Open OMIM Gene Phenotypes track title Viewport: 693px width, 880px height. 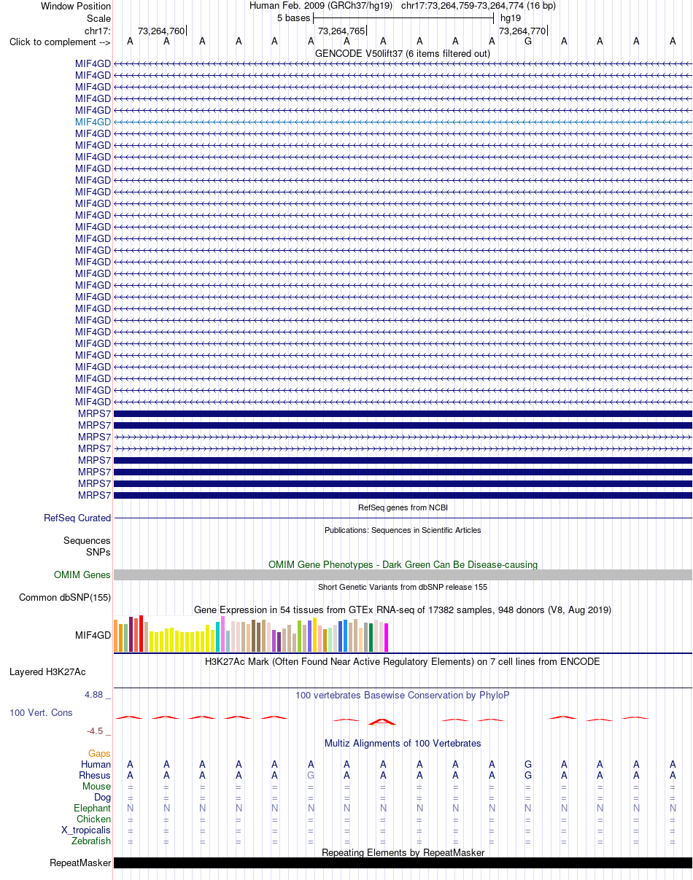[403, 564]
